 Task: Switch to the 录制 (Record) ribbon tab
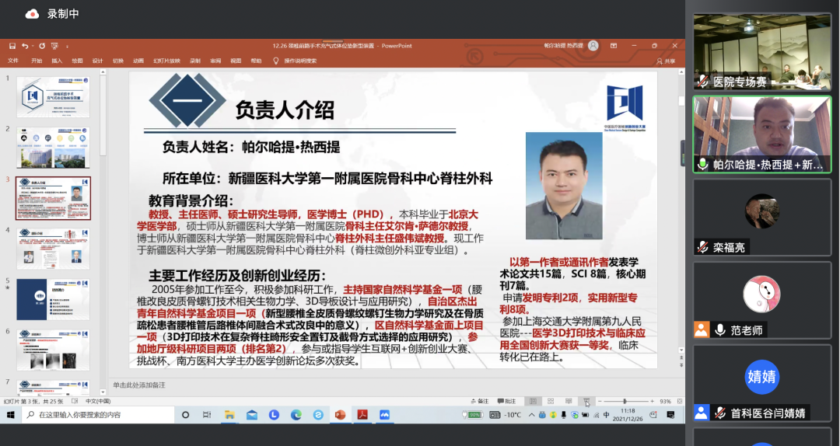pyautogui.click(x=195, y=61)
